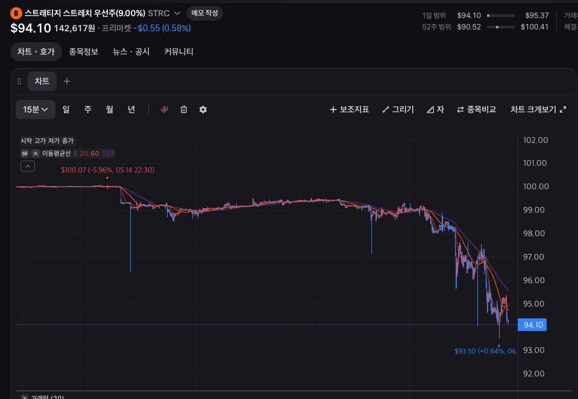Click the panel drag handle dots icon
This screenshot has height=399, width=578.
[x=19, y=81]
